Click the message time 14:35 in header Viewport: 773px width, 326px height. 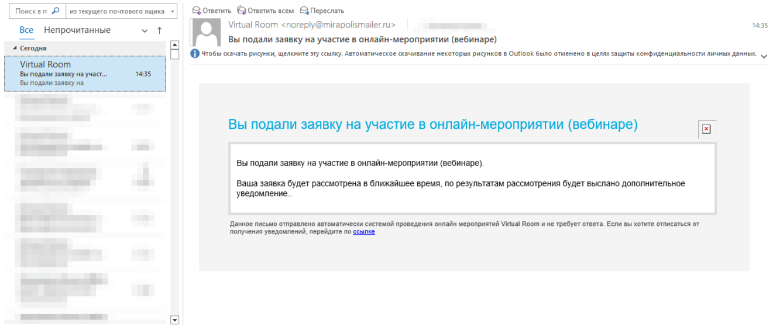tap(760, 26)
